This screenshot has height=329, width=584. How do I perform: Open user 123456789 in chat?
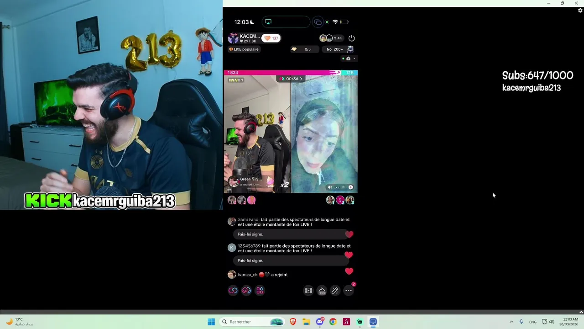point(249,246)
